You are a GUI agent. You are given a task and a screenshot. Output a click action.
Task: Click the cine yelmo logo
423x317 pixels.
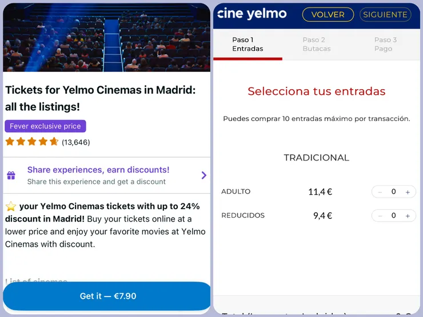[252, 14]
